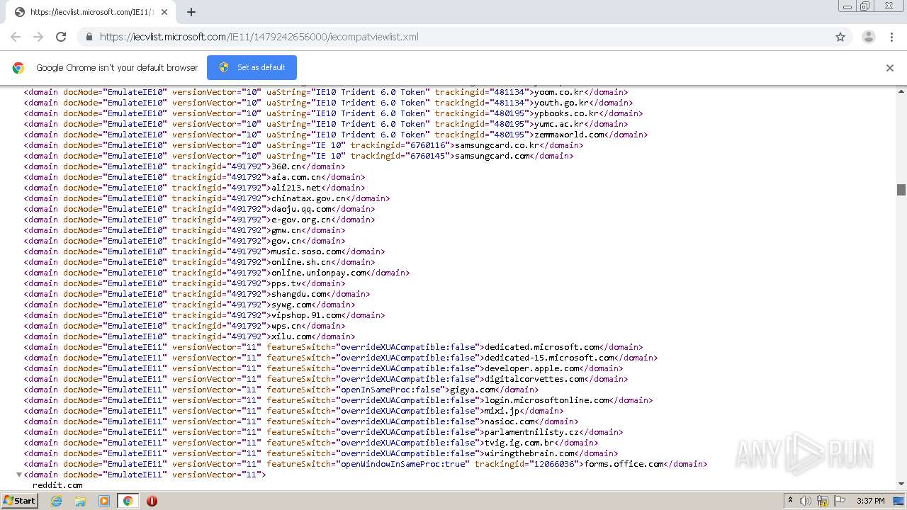907x510 pixels.
Task: Click the volume speaker tray icon
Action: (x=806, y=501)
